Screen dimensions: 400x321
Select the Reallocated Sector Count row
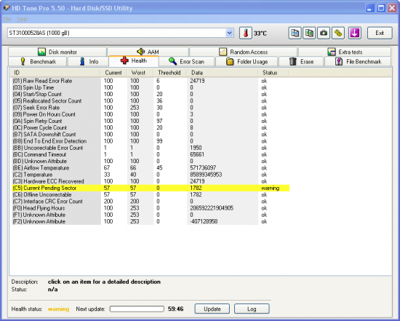151,101
